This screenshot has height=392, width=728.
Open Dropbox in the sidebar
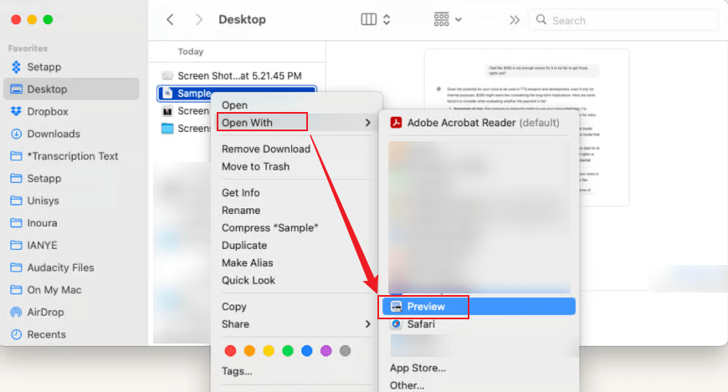click(47, 111)
